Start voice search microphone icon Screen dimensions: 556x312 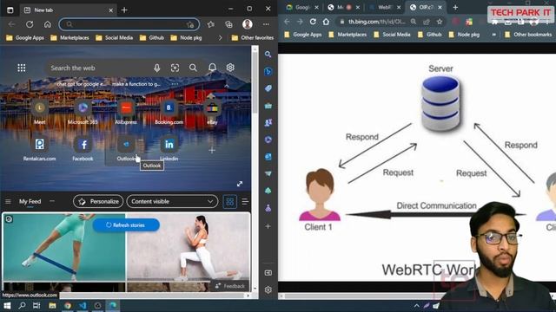[x=156, y=68]
